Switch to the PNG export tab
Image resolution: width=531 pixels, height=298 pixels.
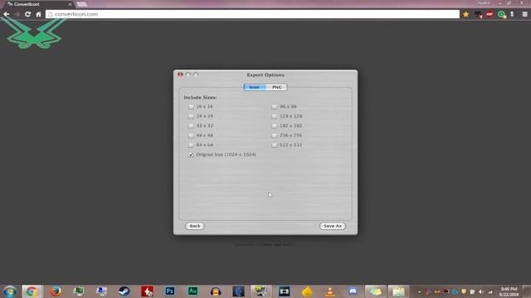click(x=276, y=87)
